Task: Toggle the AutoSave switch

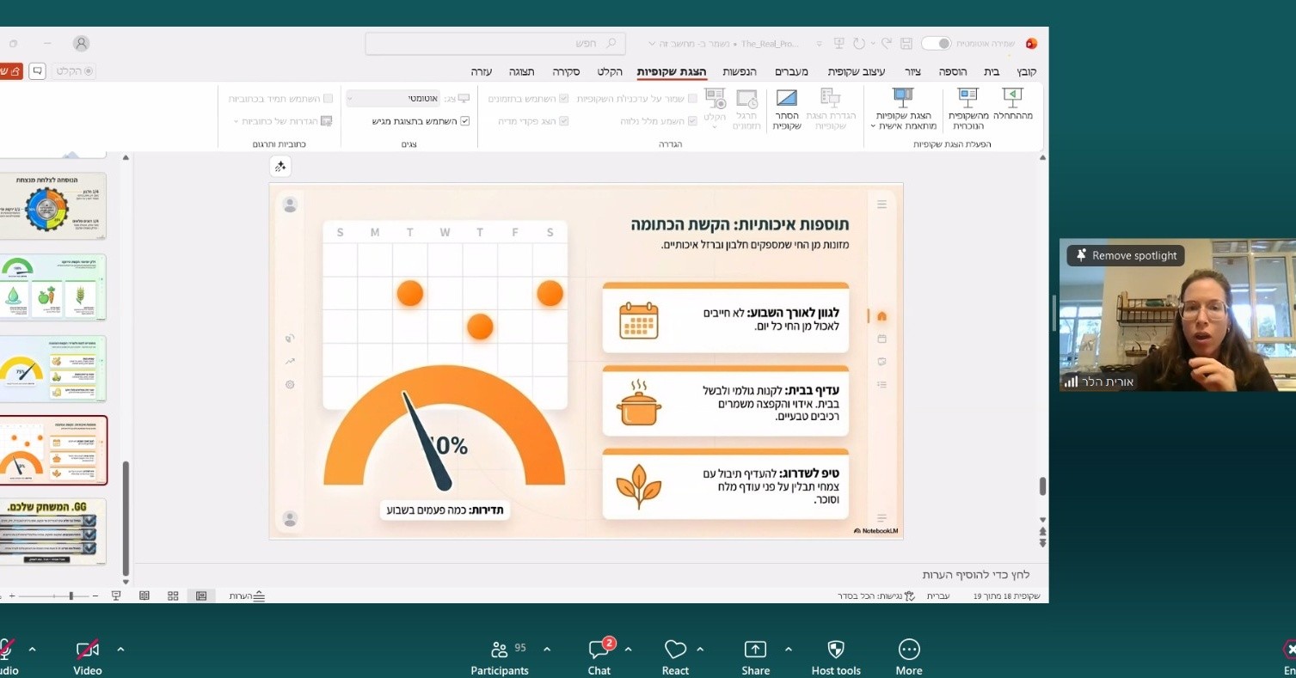Action: tap(936, 43)
